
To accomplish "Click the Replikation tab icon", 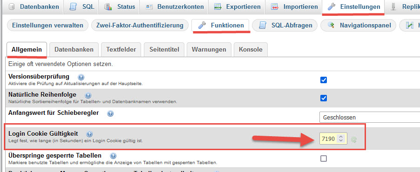I will (x=393, y=7).
